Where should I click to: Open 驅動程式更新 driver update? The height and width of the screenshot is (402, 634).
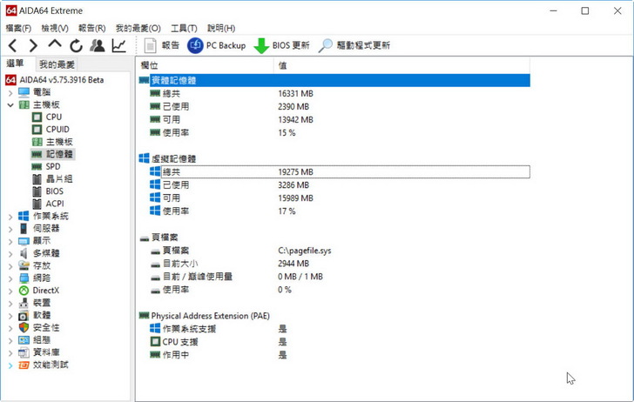(354, 45)
